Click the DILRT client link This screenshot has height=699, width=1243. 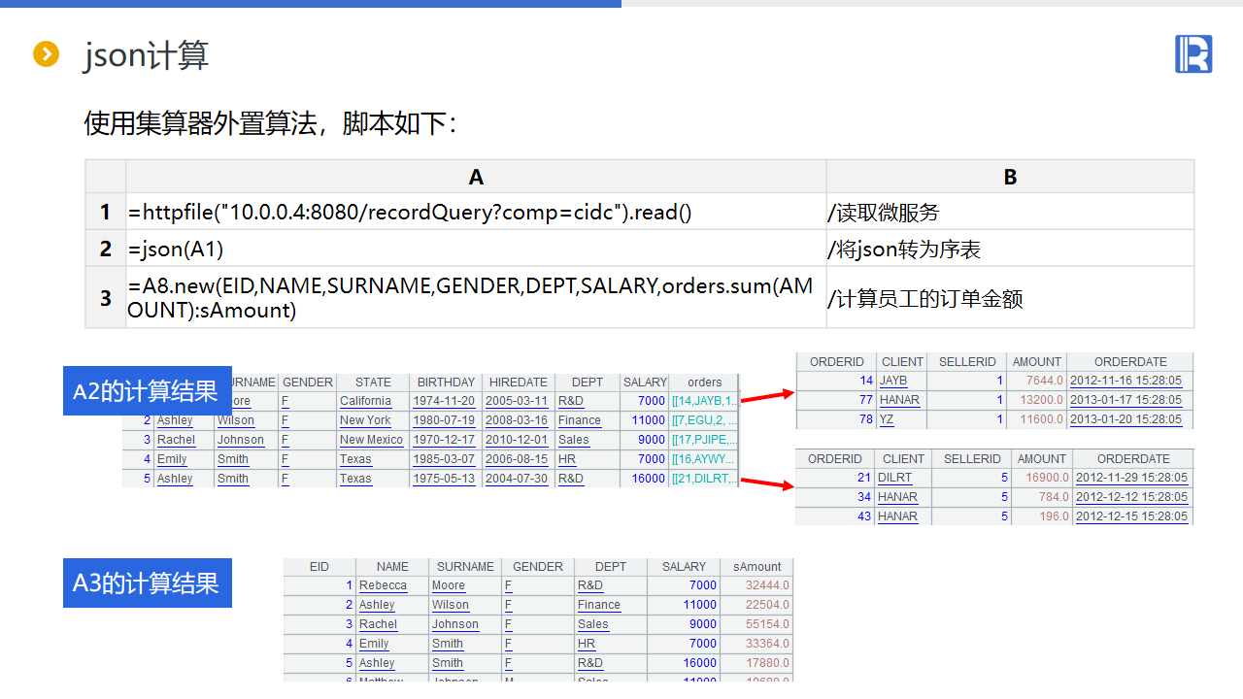894,478
